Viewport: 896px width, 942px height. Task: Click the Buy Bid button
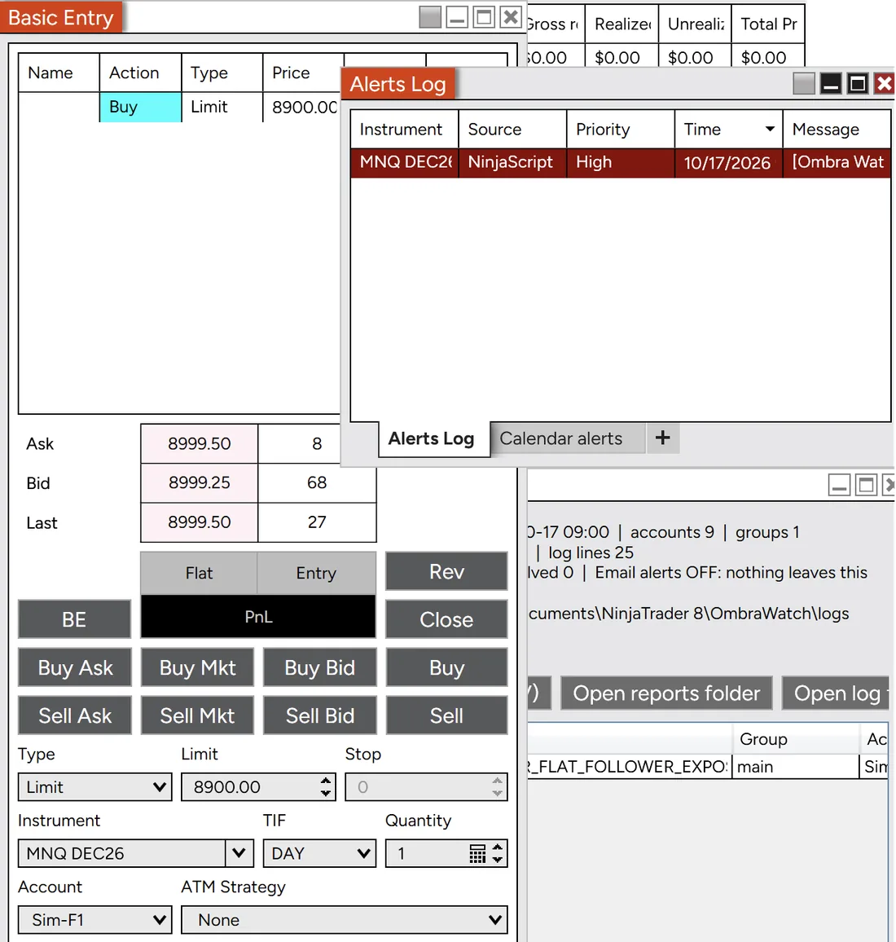coord(319,667)
